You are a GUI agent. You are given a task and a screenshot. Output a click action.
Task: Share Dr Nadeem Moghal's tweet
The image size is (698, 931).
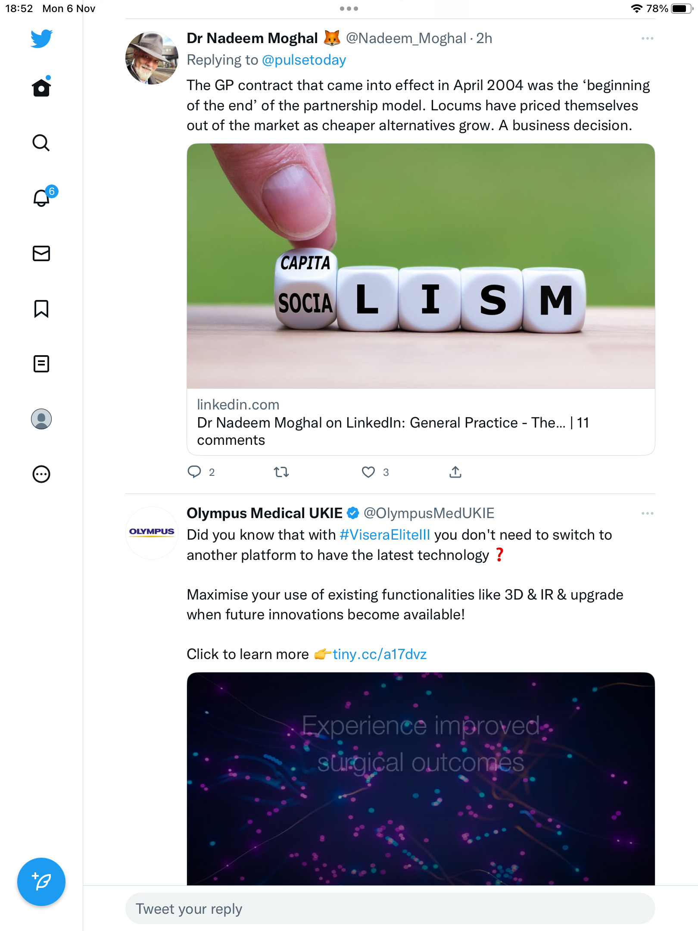pos(455,472)
